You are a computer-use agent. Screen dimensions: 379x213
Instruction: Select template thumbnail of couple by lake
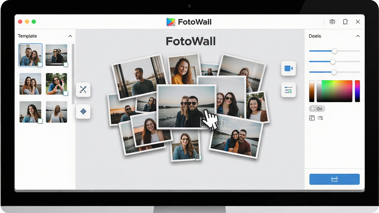coord(56,55)
